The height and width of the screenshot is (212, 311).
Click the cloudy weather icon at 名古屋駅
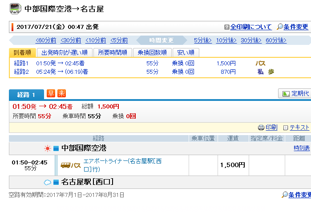48,182
